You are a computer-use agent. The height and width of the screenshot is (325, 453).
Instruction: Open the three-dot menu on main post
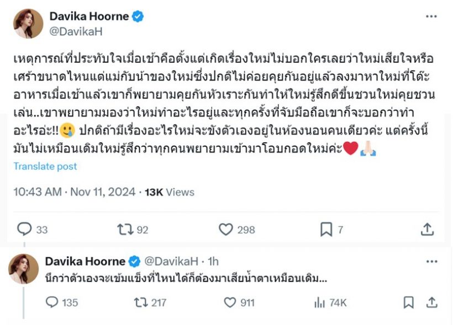(431, 17)
